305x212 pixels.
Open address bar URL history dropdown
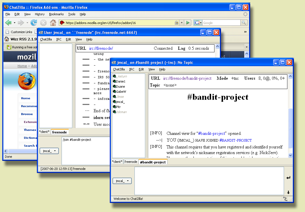click(182, 23)
